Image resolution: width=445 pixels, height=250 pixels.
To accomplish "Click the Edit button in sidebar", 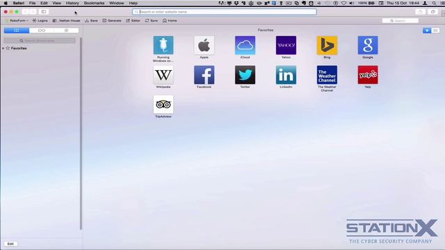I will (10, 244).
